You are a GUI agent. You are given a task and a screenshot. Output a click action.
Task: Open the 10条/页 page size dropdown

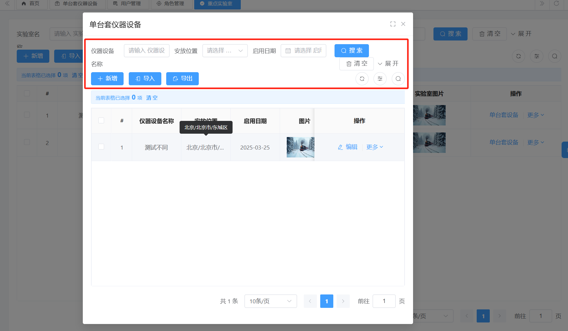(x=270, y=301)
